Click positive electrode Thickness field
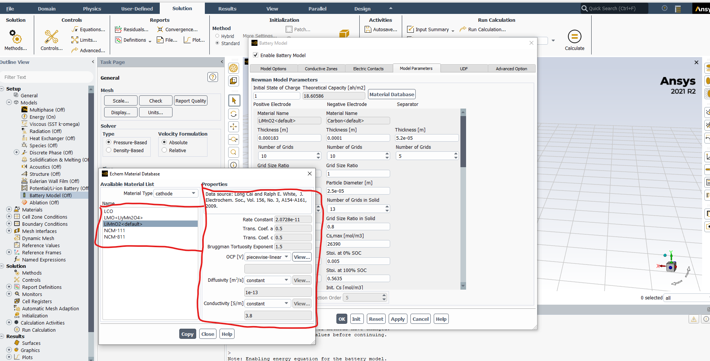 [x=289, y=138]
